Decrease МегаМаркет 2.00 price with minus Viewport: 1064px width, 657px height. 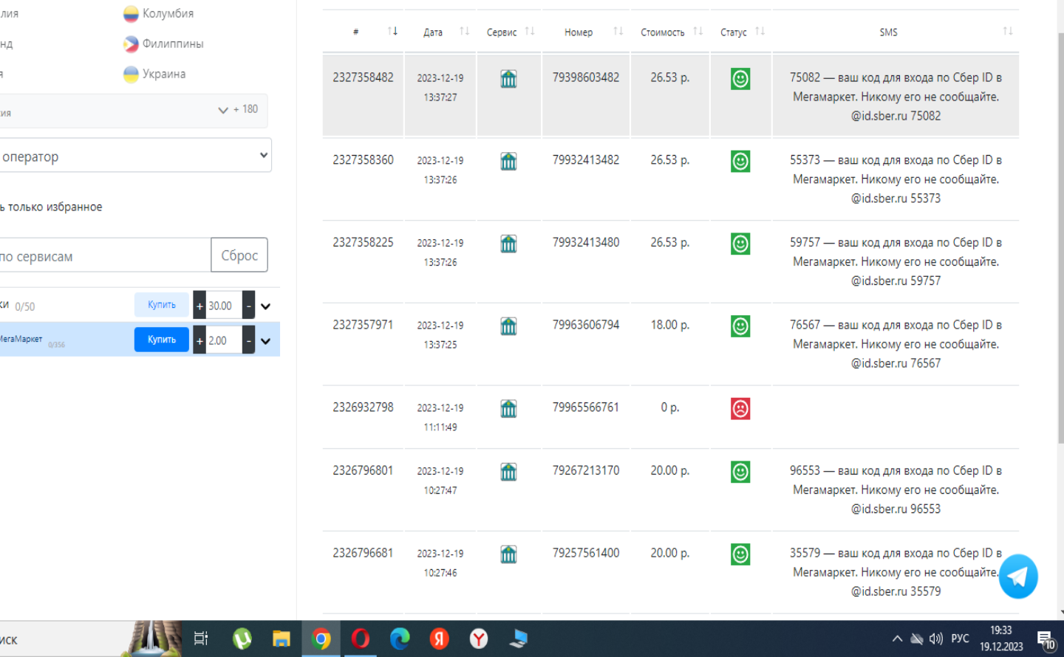(x=249, y=340)
